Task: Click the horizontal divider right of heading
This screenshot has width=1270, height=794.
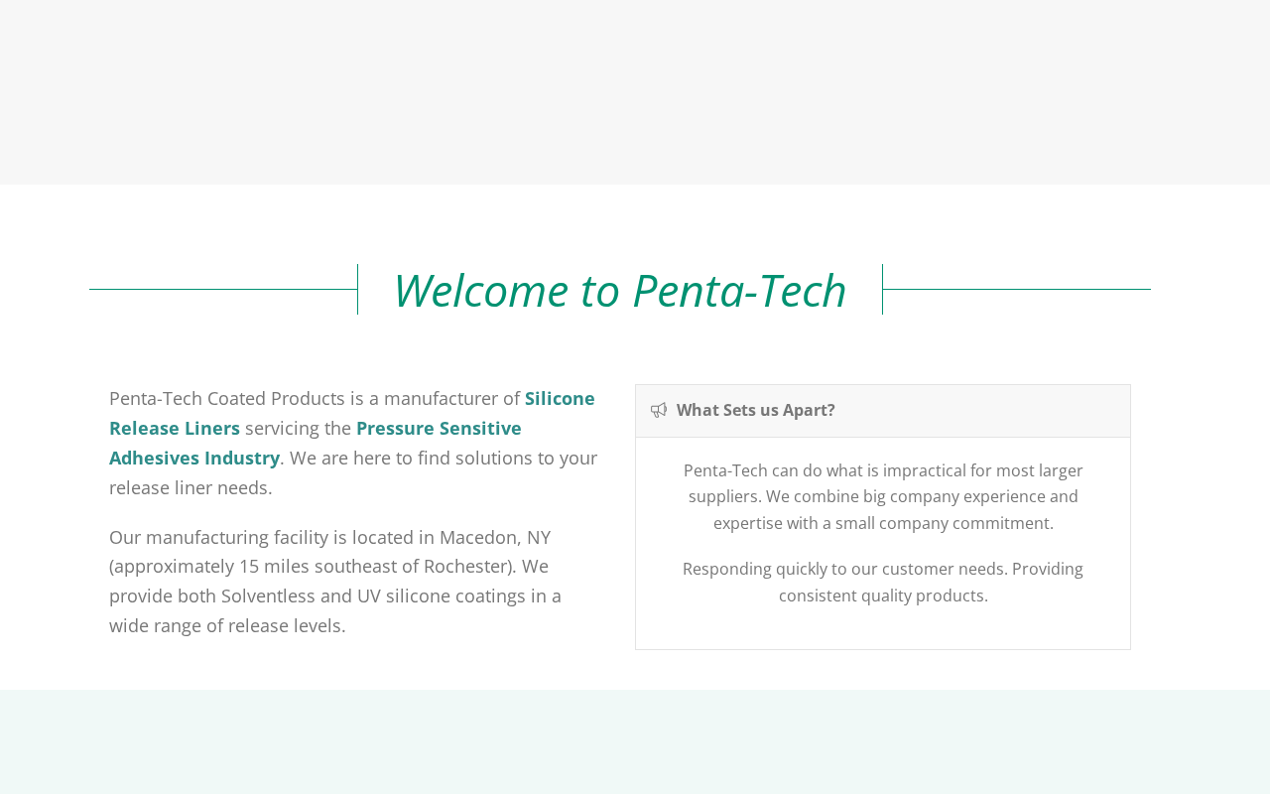Action: [x=1017, y=289]
